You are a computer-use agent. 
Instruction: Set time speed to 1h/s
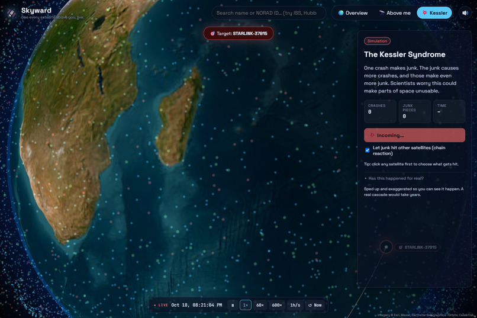295,305
